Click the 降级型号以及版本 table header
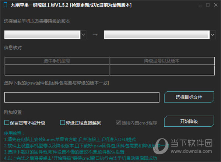The width and height of the screenshot is (221, 162). (x=162, y=61)
